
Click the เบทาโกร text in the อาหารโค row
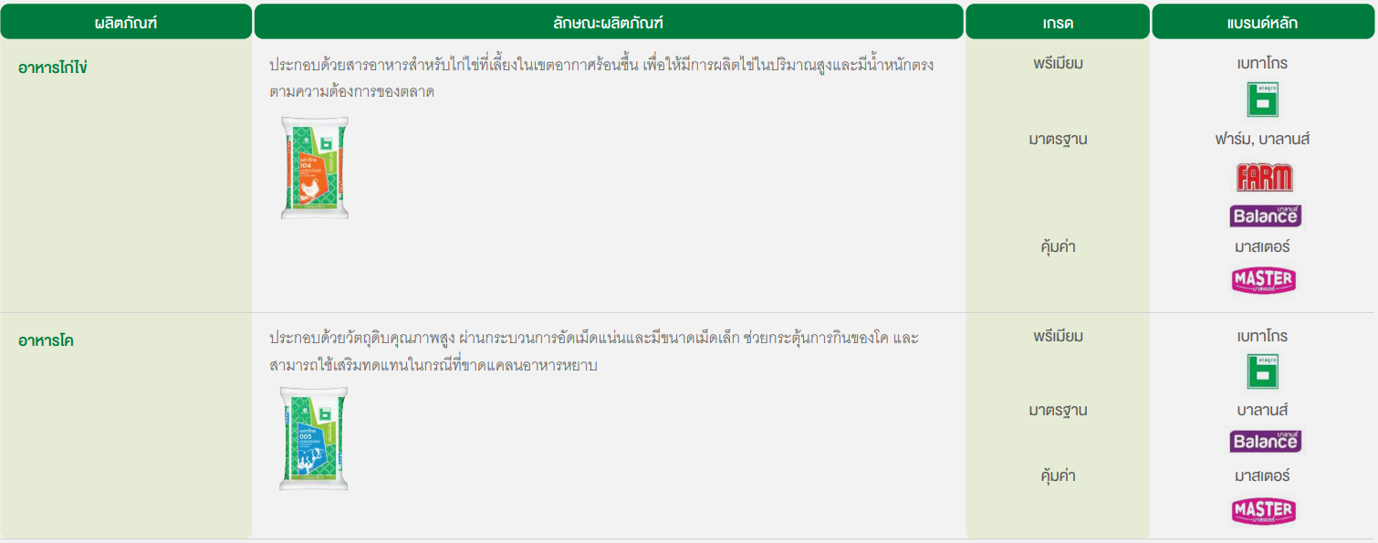coord(1262,336)
